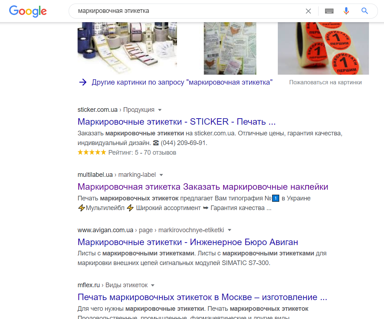384x319 pixels.
Task: Click Другие картинки по запросу link
Action: pyautogui.click(x=182, y=82)
